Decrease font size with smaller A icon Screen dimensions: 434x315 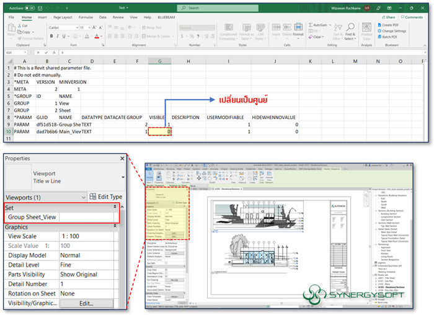click(x=100, y=27)
